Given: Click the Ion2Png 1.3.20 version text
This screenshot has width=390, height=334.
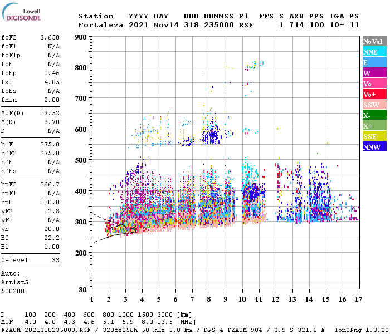Looking at the screenshot, I should (x=362, y=330).
